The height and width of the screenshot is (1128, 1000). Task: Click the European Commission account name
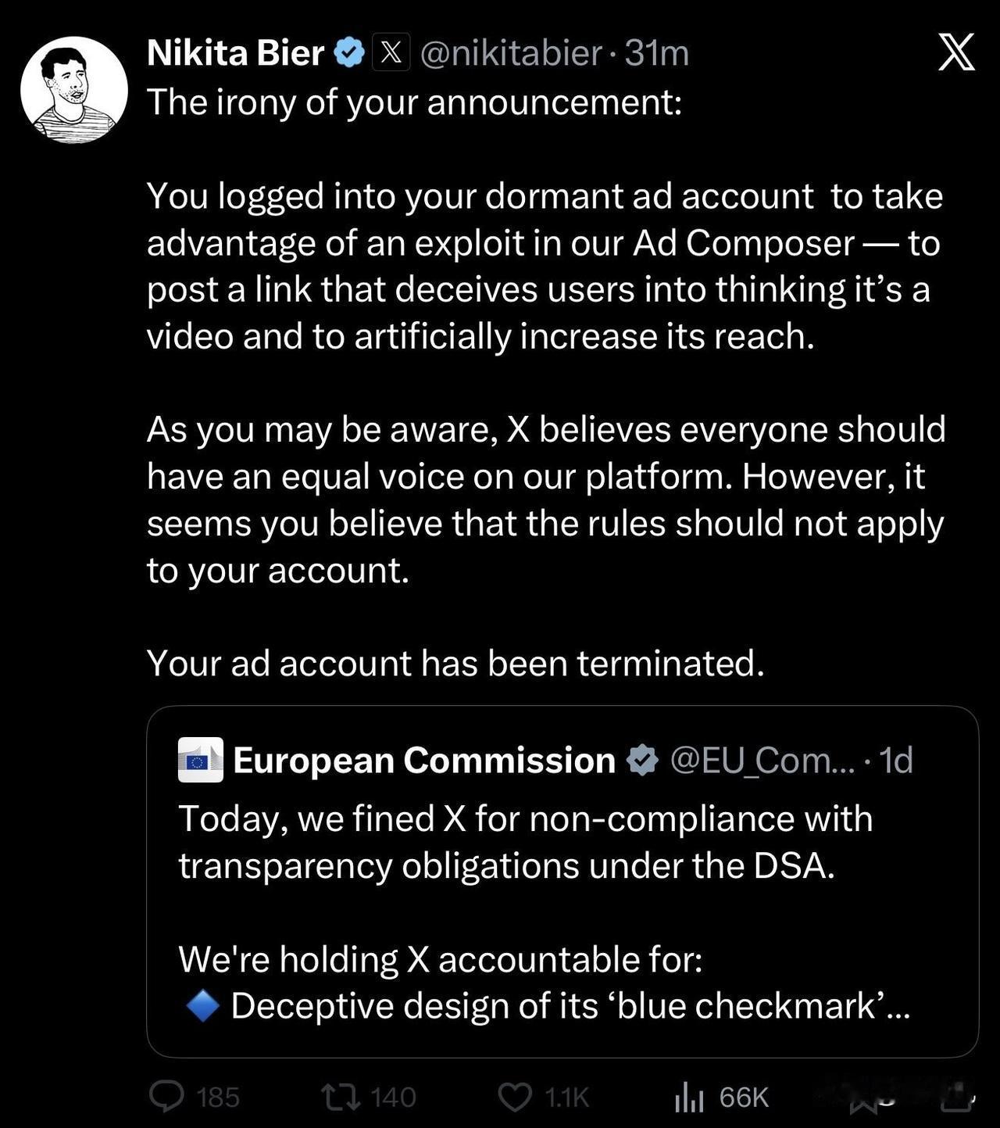click(424, 760)
